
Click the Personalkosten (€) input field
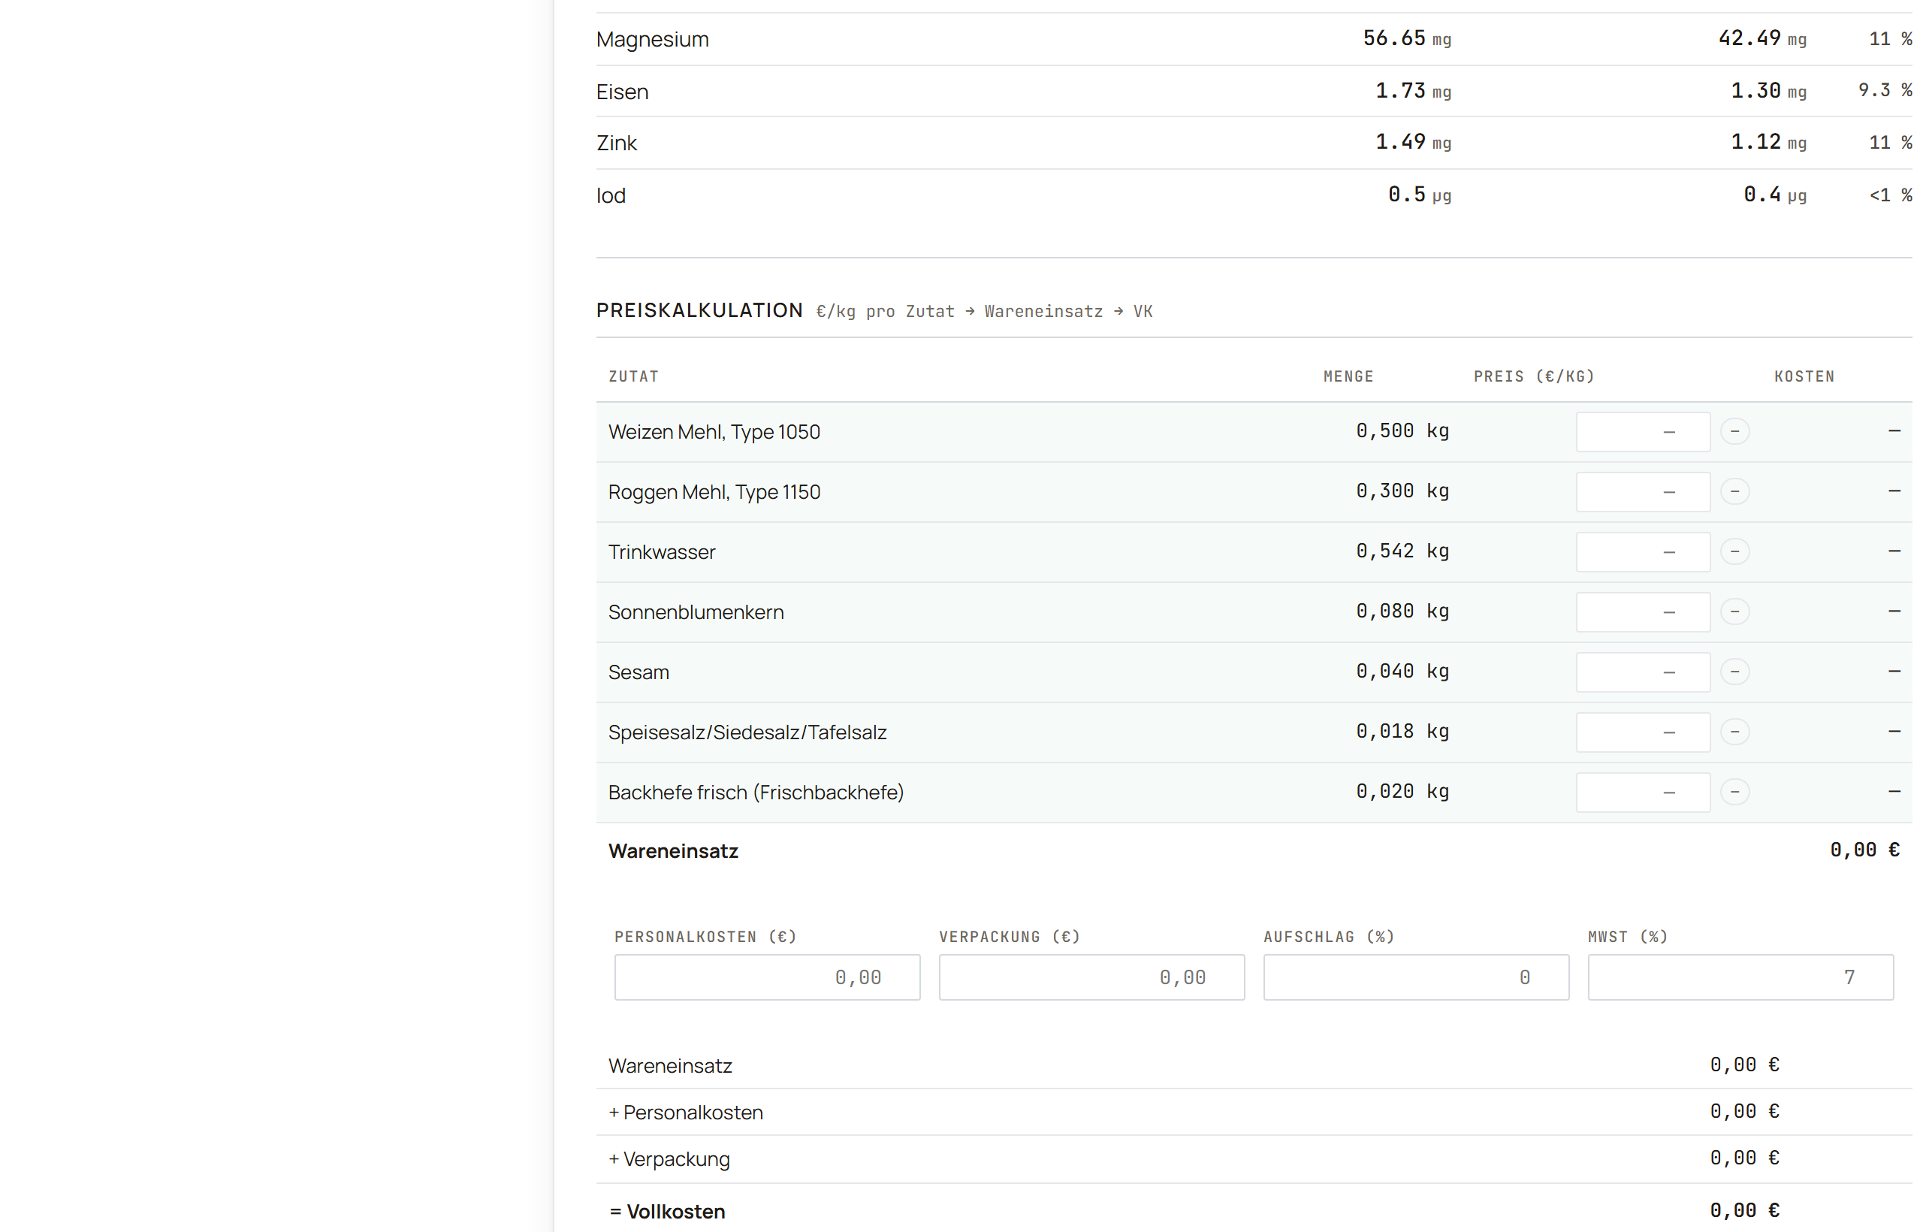(x=767, y=977)
